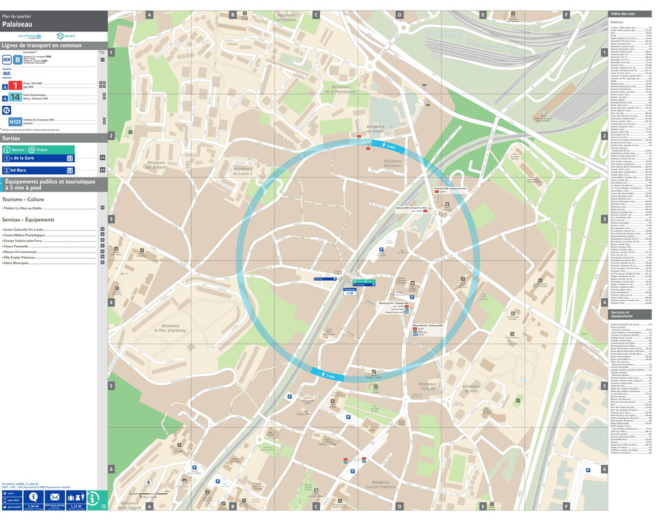Click the wheelchair accessibility icon beside bus line 1

point(4,87)
